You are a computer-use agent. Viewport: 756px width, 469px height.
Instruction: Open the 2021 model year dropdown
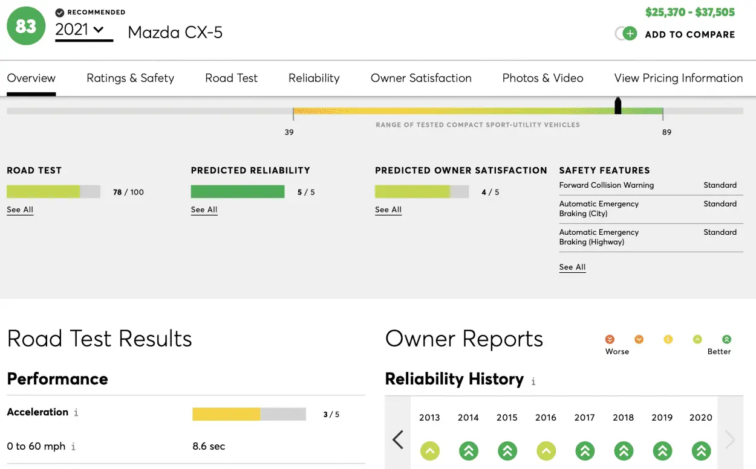83,30
